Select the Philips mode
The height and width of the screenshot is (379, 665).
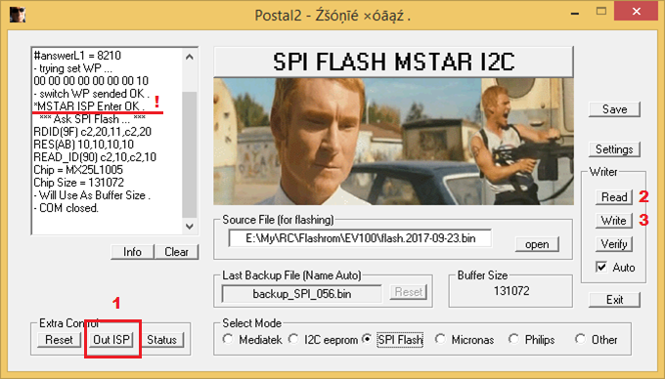[x=514, y=339]
